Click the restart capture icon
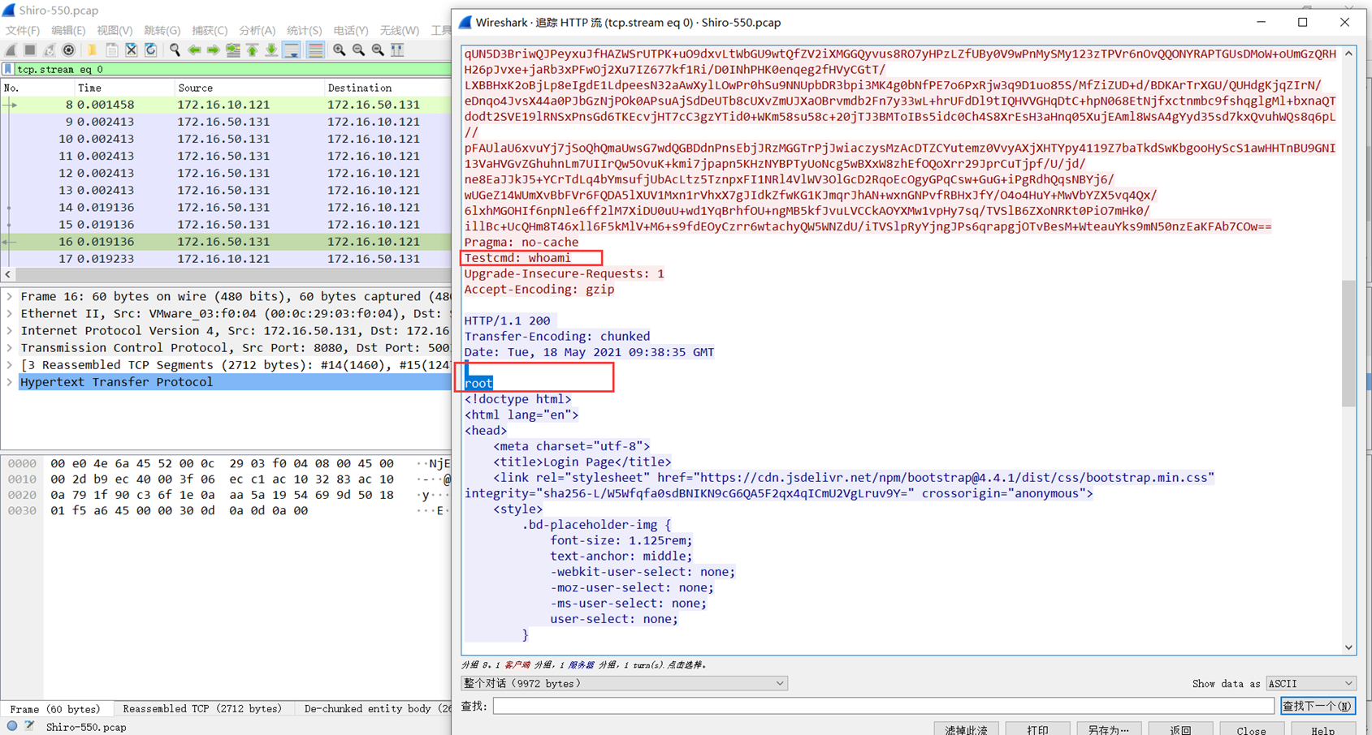Image resolution: width=1372 pixels, height=735 pixels. point(50,50)
